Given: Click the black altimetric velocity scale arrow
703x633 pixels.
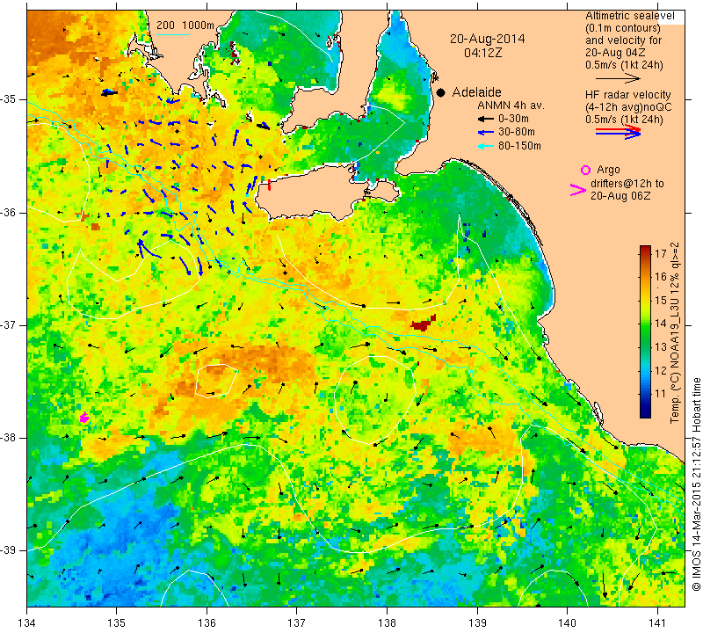Looking at the screenshot, I should [618, 78].
